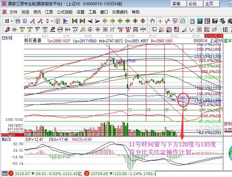
Task: Open the 帮助 menu
Action: click(136, 12)
